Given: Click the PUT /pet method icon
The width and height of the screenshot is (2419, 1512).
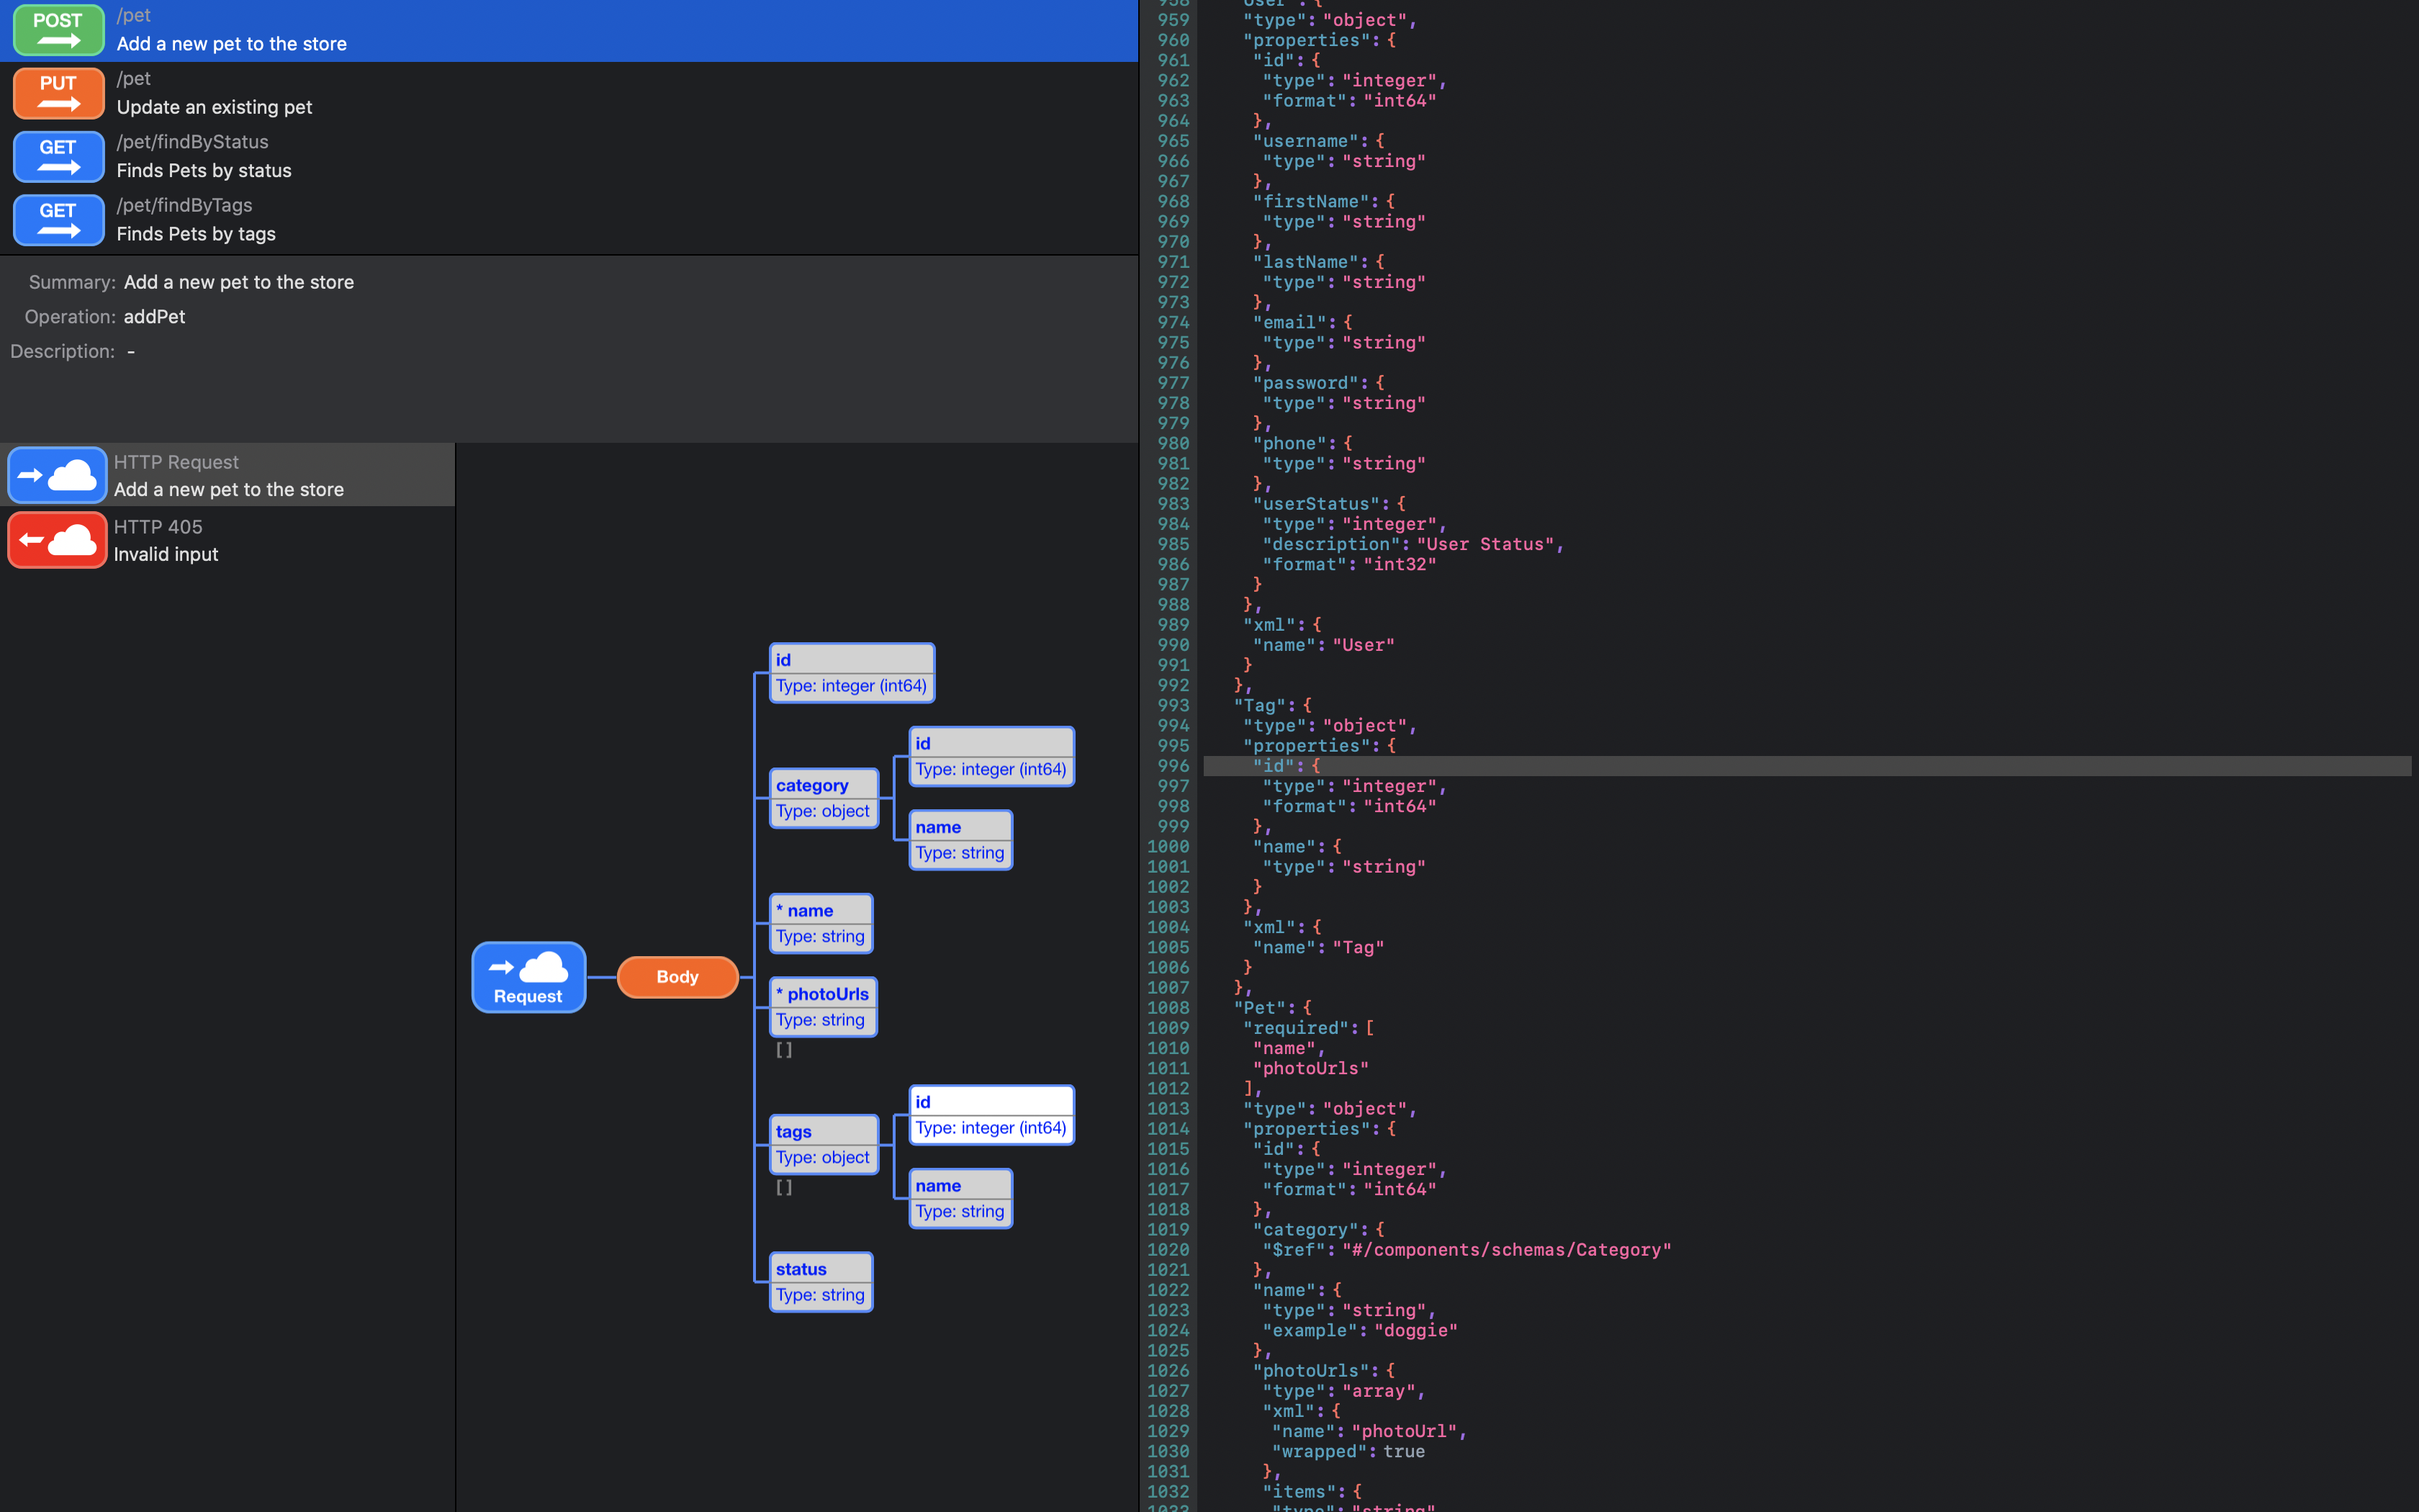Looking at the screenshot, I should pyautogui.click(x=58, y=93).
